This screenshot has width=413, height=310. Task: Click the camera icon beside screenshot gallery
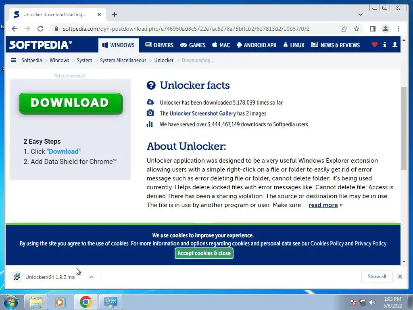coord(150,113)
